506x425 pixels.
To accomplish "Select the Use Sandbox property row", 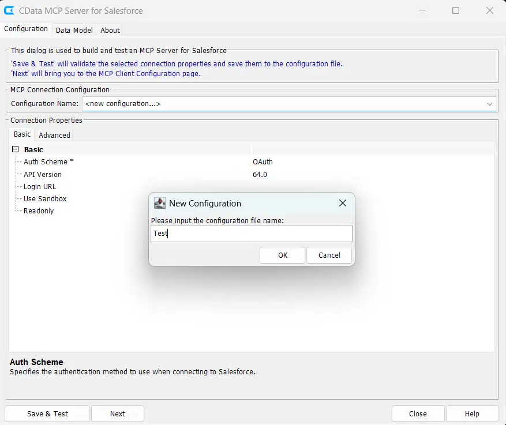I will pos(45,199).
